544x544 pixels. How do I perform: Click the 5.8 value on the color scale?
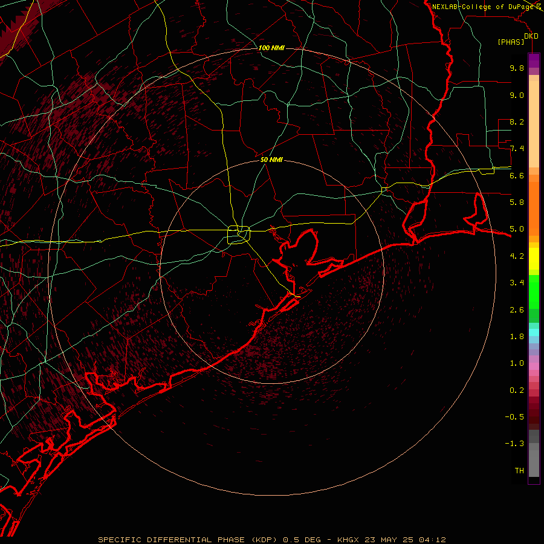pos(517,202)
